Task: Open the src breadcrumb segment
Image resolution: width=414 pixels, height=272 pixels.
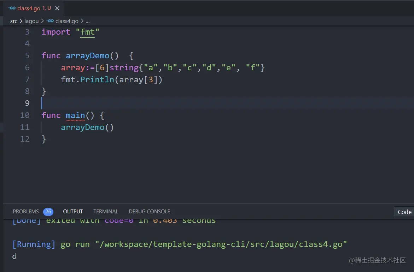Action: pyautogui.click(x=14, y=21)
